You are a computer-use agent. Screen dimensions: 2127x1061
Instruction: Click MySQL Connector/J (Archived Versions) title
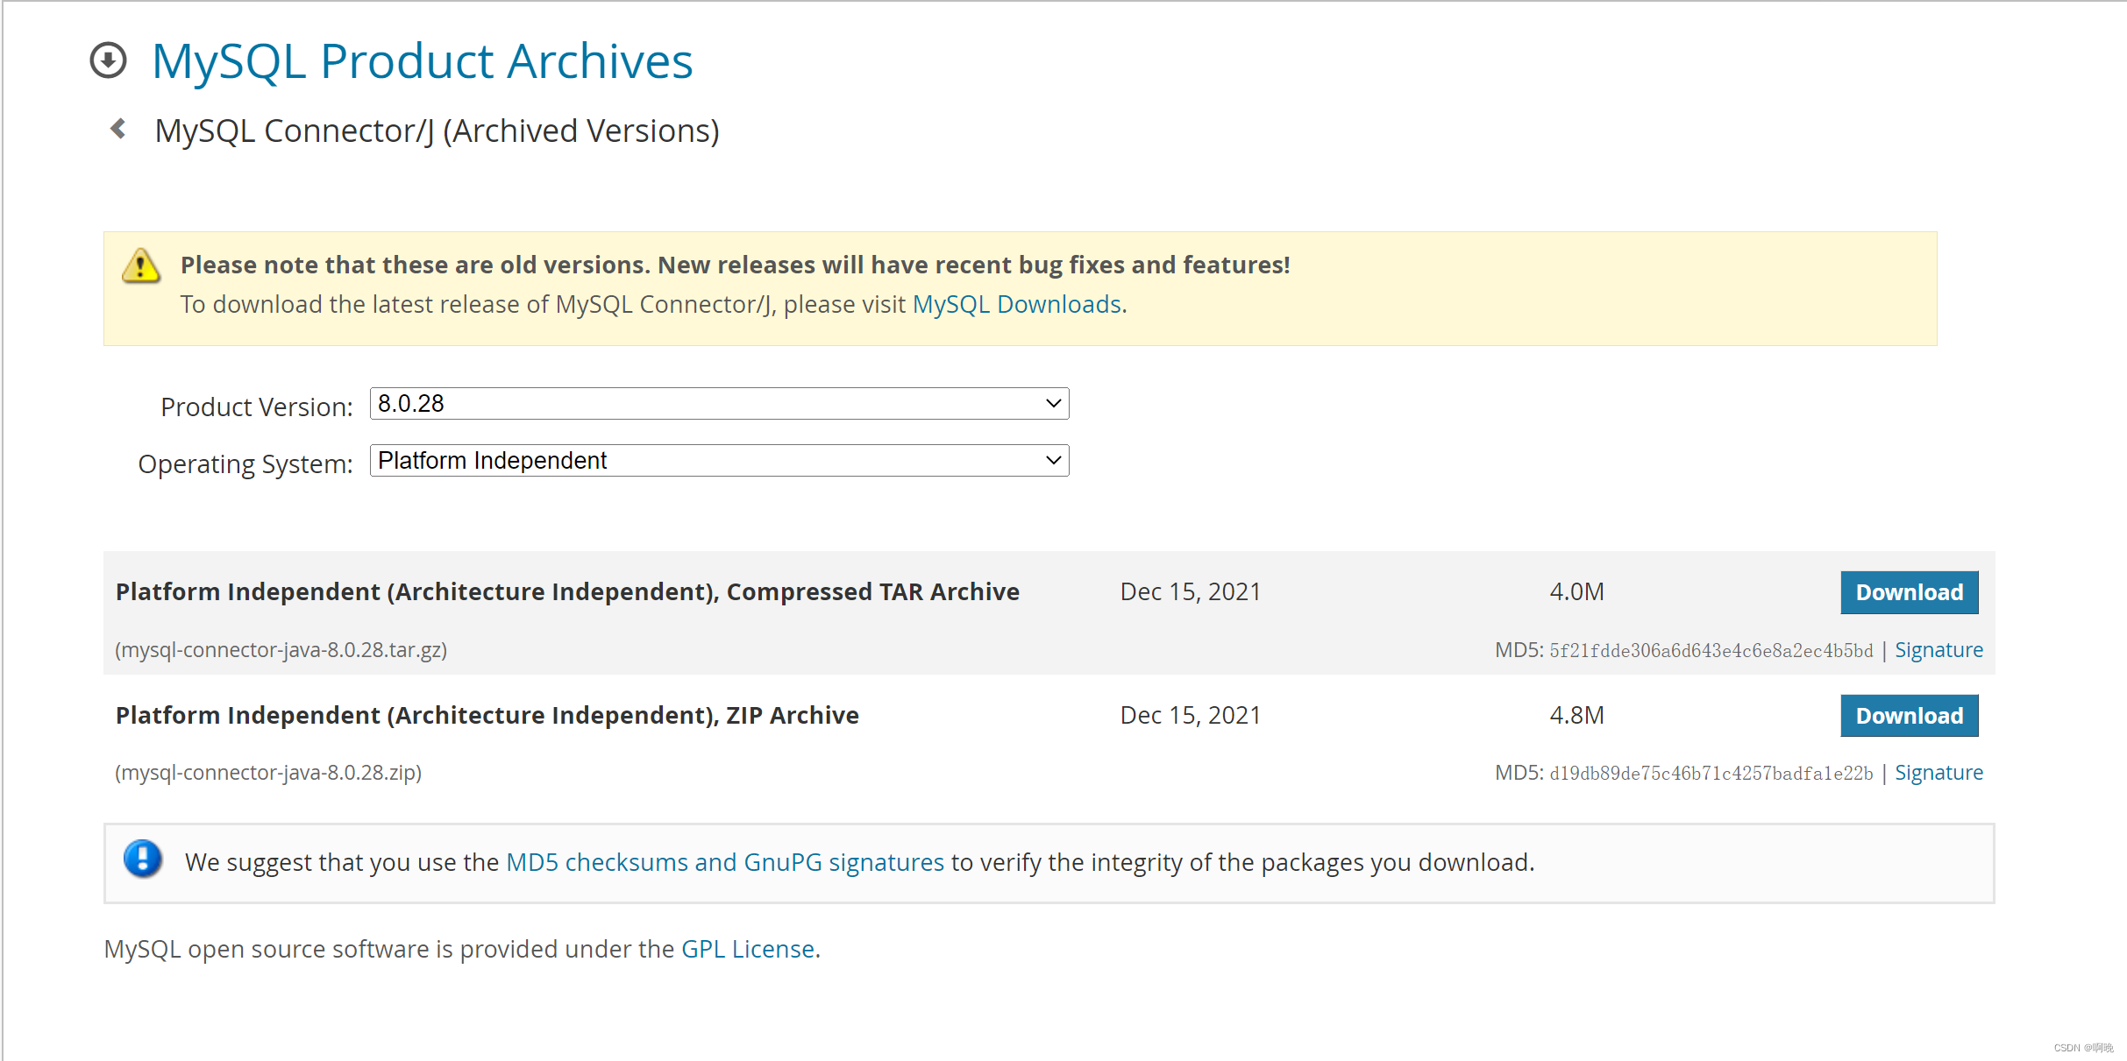pos(437,131)
